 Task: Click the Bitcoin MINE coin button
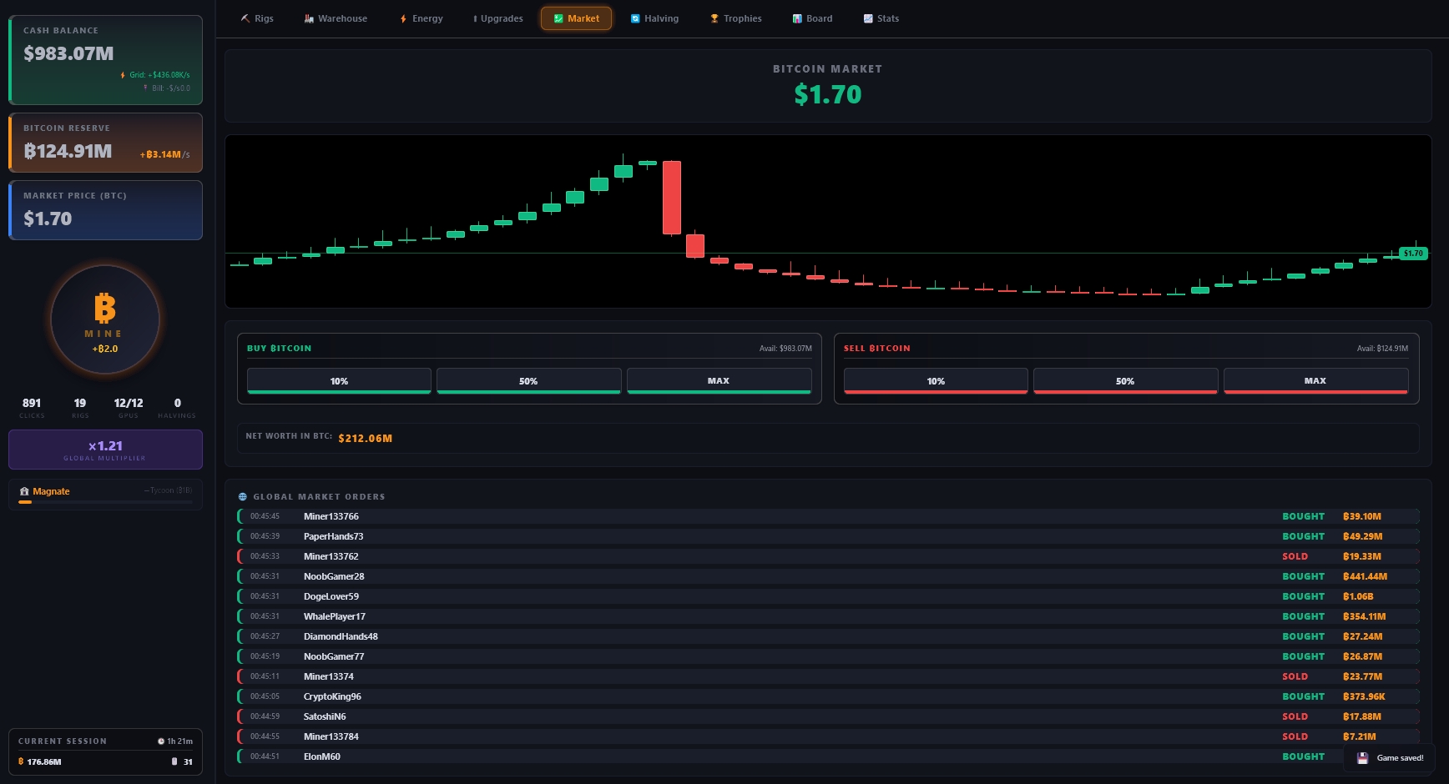[104, 319]
